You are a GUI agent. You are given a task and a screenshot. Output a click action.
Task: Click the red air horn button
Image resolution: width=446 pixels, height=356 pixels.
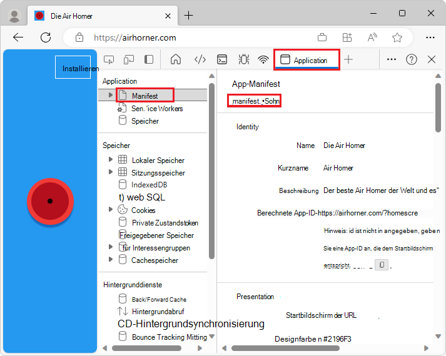pyautogui.click(x=50, y=201)
